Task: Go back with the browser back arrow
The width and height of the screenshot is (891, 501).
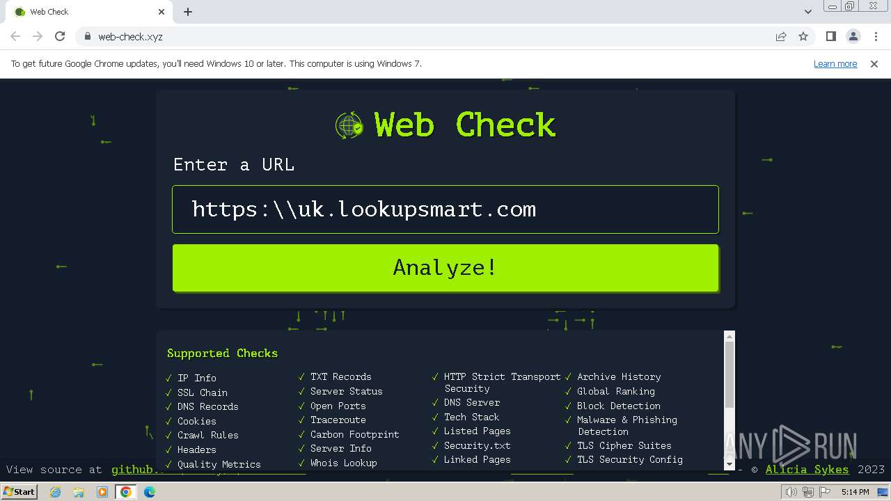Action: [x=15, y=36]
